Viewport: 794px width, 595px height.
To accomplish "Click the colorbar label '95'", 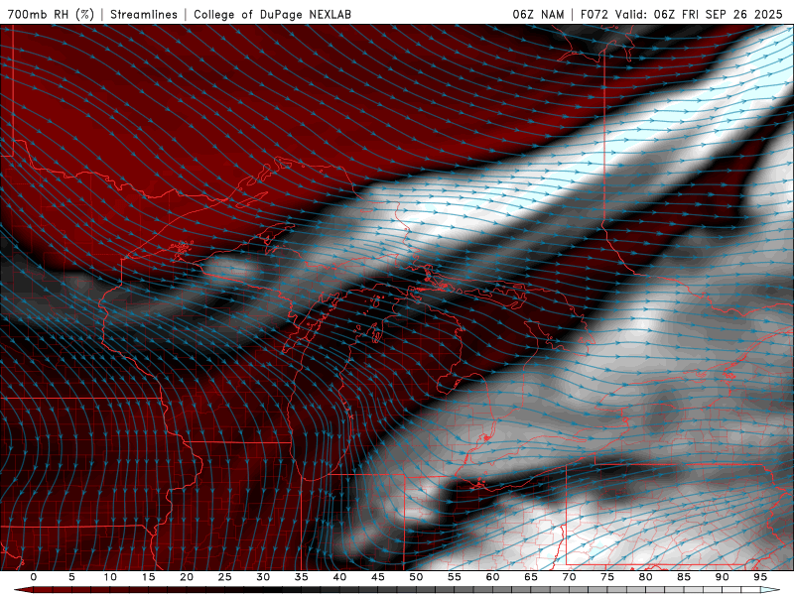I will click(x=760, y=577).
